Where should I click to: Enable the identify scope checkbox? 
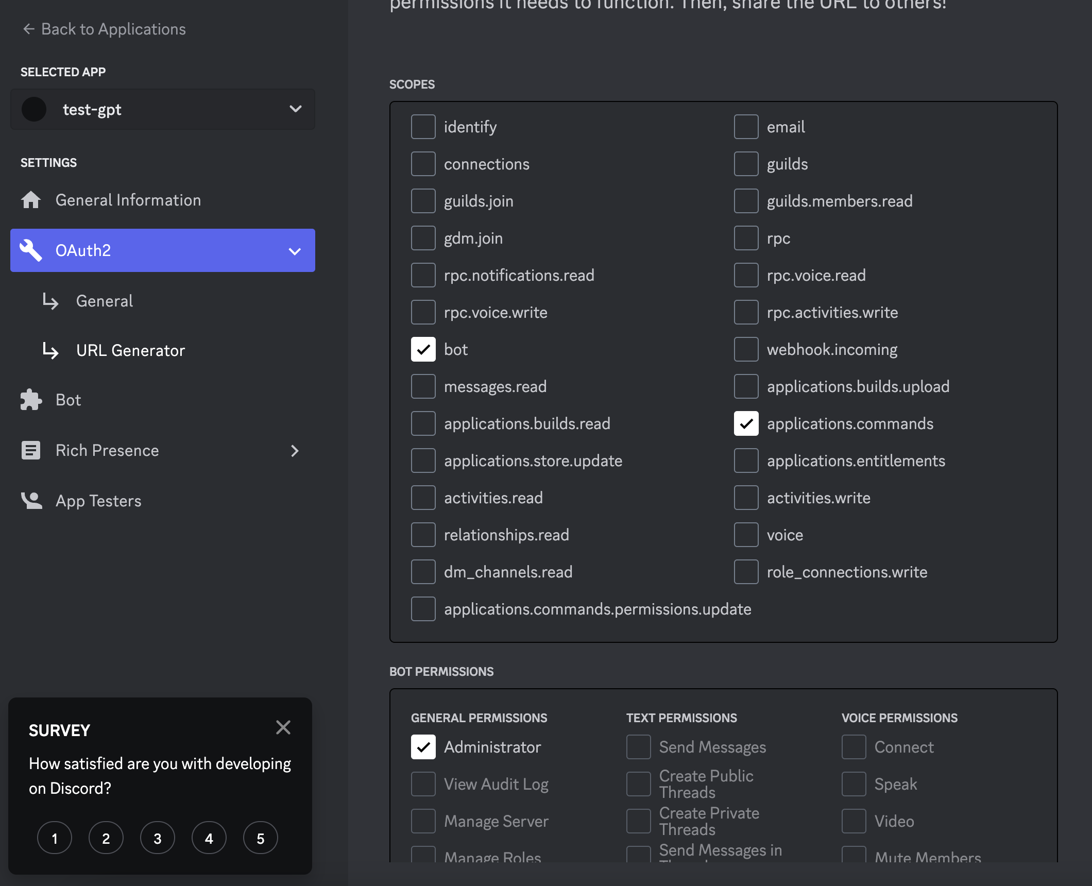423,127
